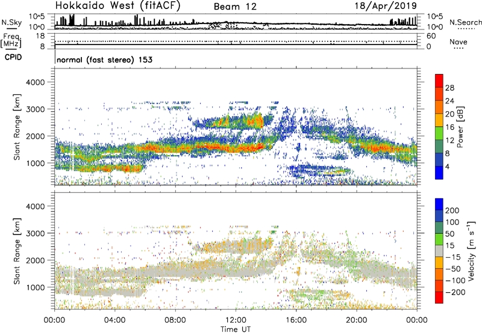
Task: Select the 'Power [dB]' colorbar title
Action: pyautogui.click(x=460, y=127)
